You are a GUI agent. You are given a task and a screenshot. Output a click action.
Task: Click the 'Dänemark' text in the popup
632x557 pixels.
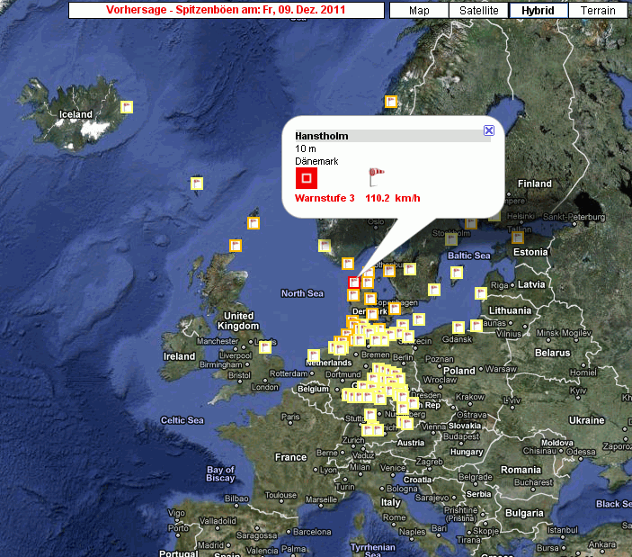[x=316, y=161]
